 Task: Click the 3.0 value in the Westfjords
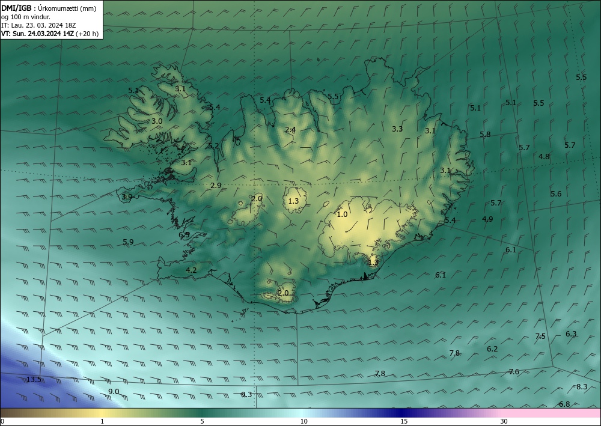(x=157, y=121)
